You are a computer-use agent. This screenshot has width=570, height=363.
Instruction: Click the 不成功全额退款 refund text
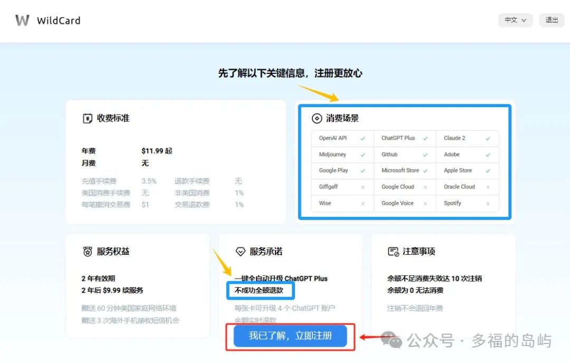259,290
